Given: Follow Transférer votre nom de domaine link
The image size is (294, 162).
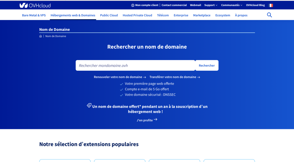Looking at the screenshot, I should tap(175, 77).
